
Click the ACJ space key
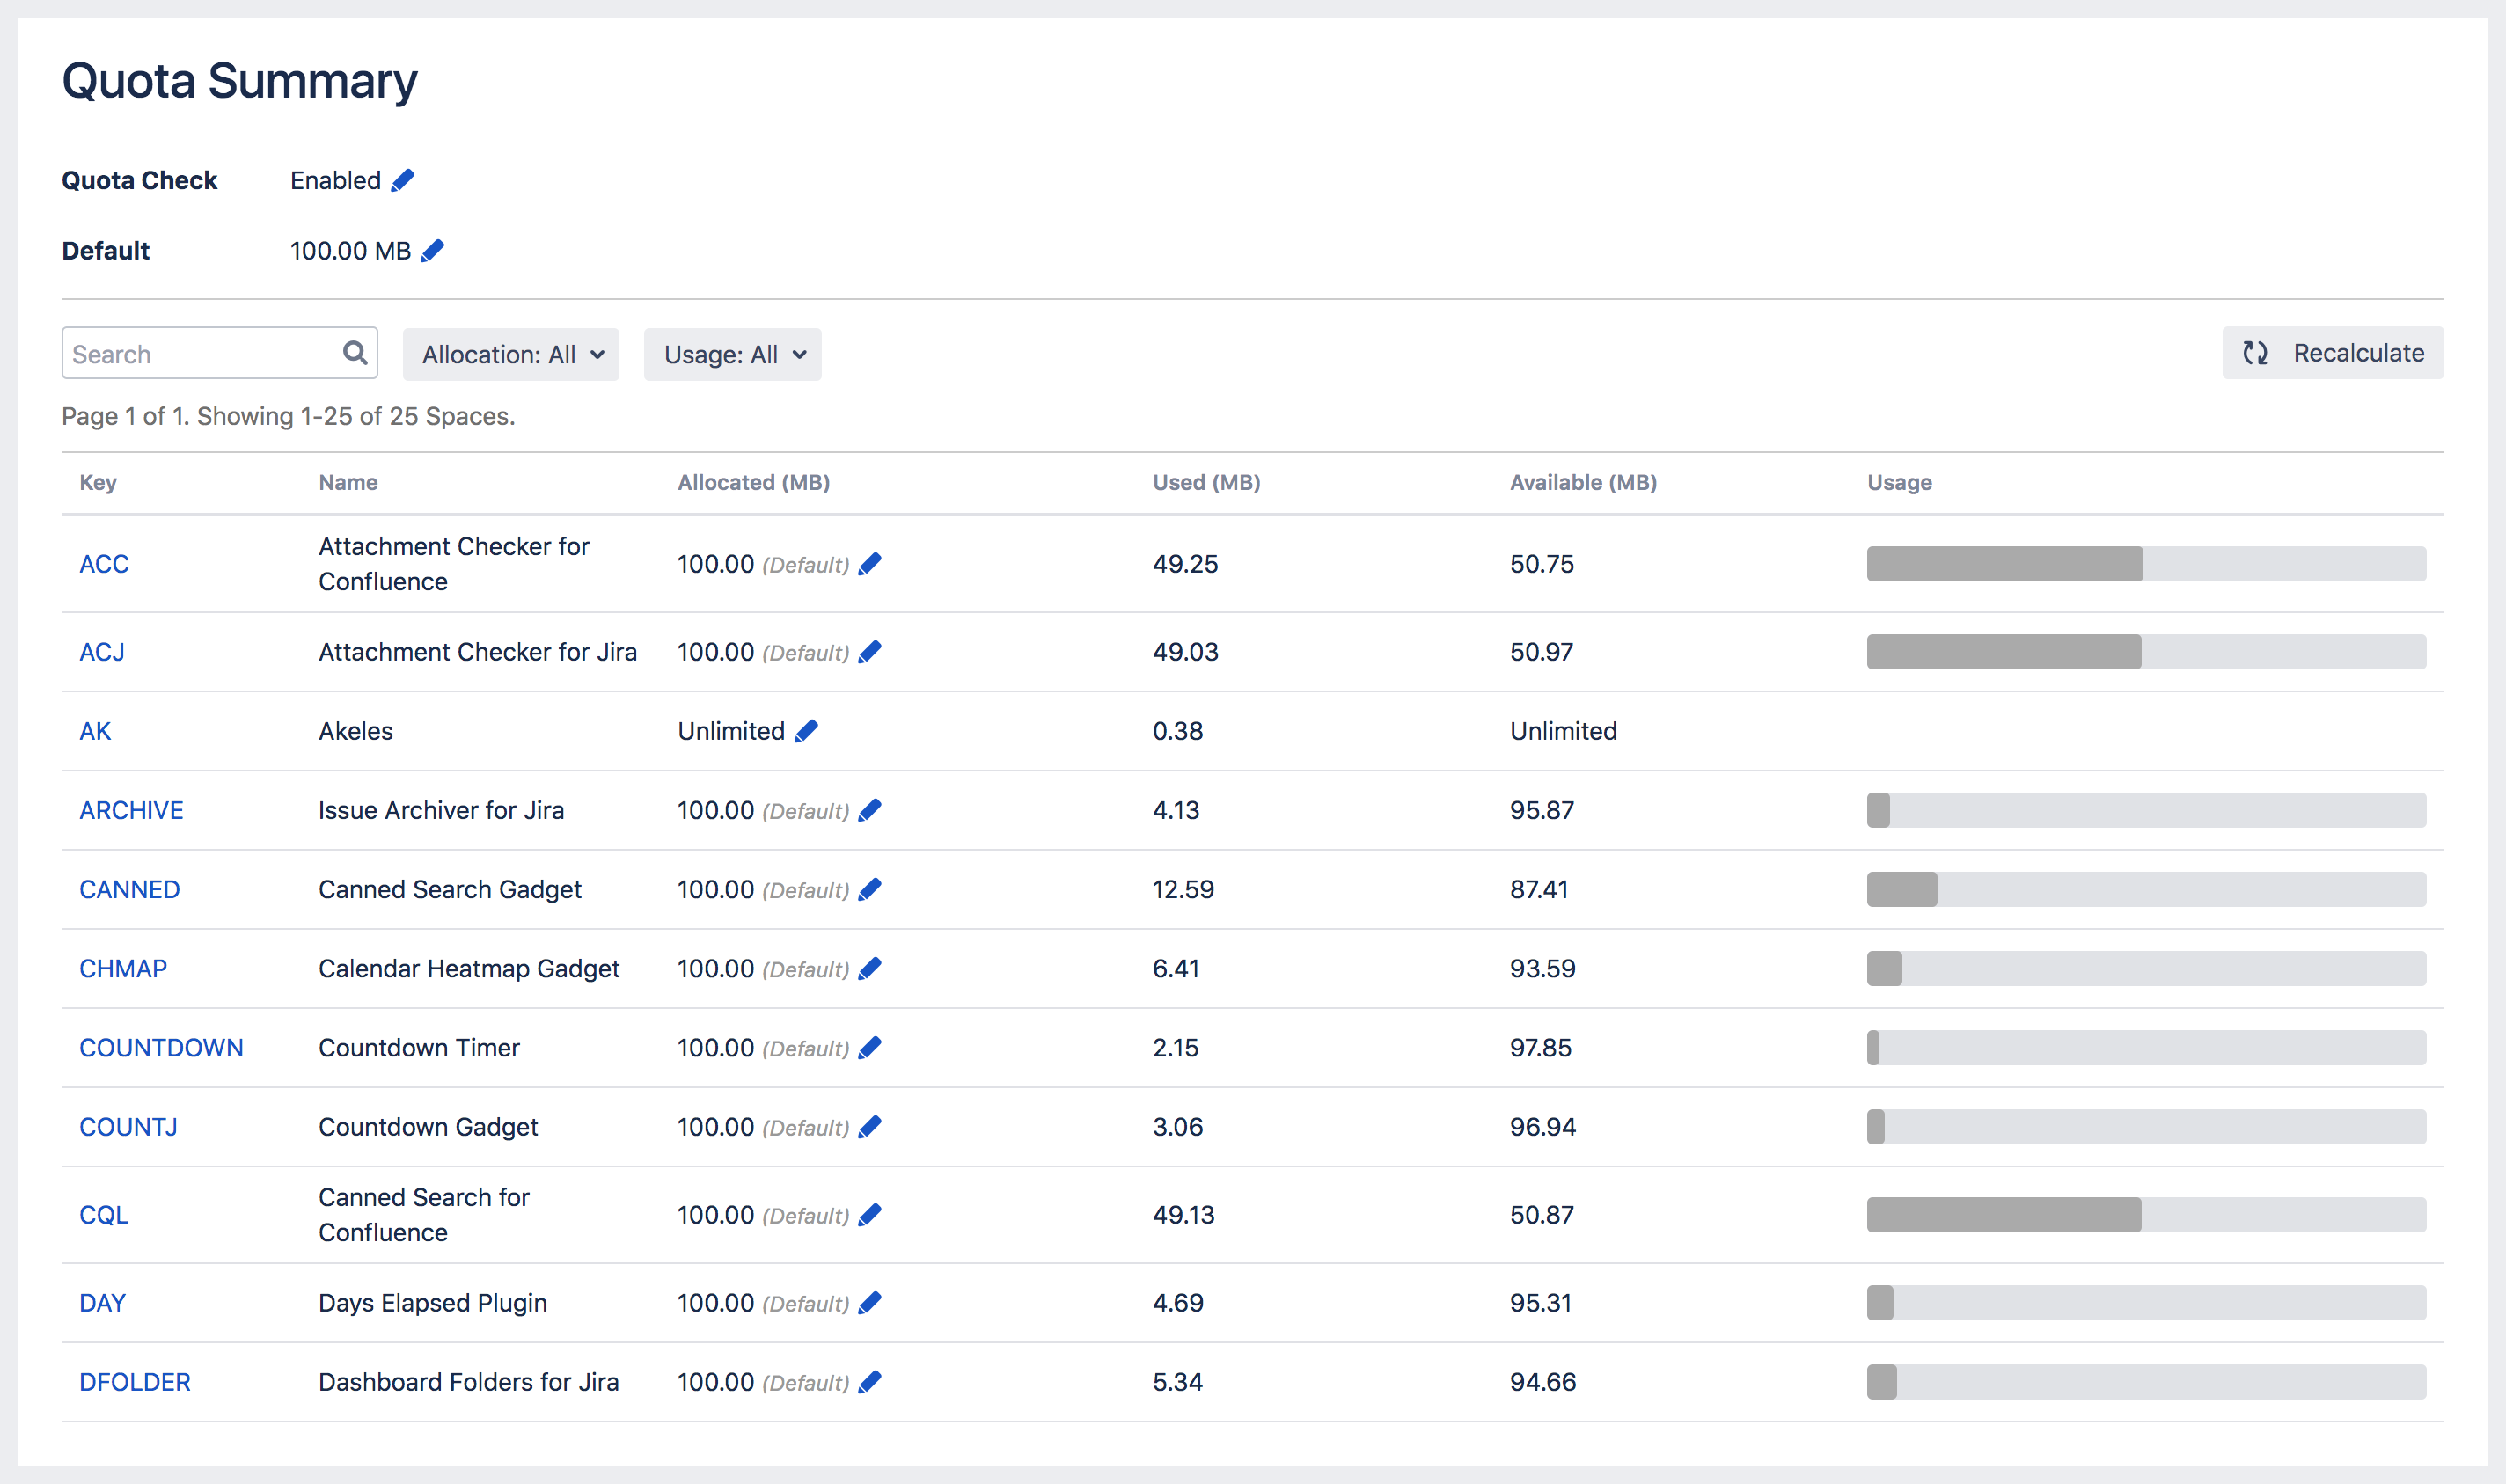[102, 652]
